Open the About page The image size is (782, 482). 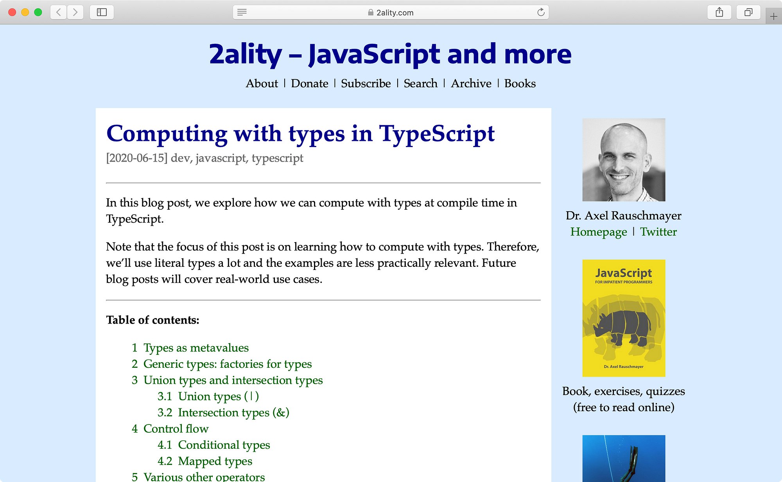262,83
